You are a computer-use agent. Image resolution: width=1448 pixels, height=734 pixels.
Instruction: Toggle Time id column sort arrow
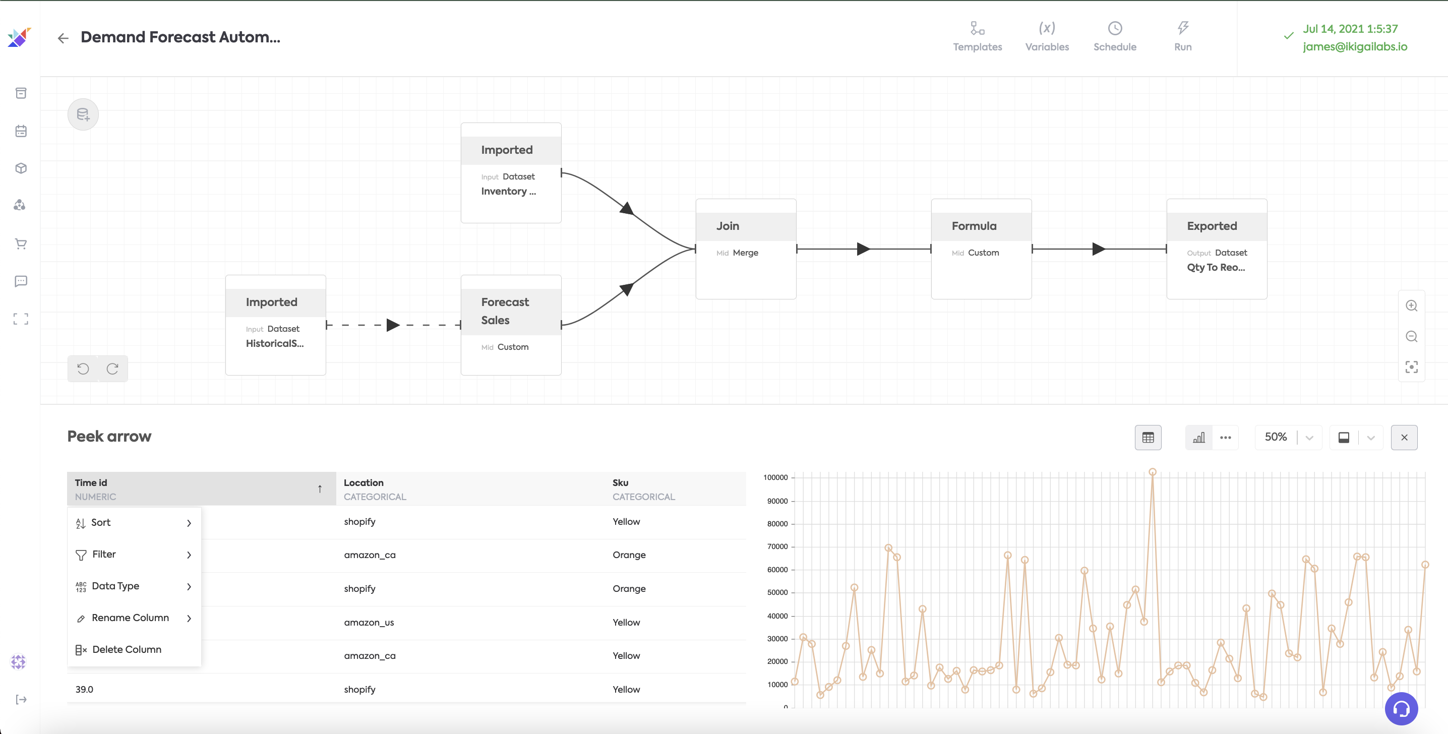tap(320, 489)
